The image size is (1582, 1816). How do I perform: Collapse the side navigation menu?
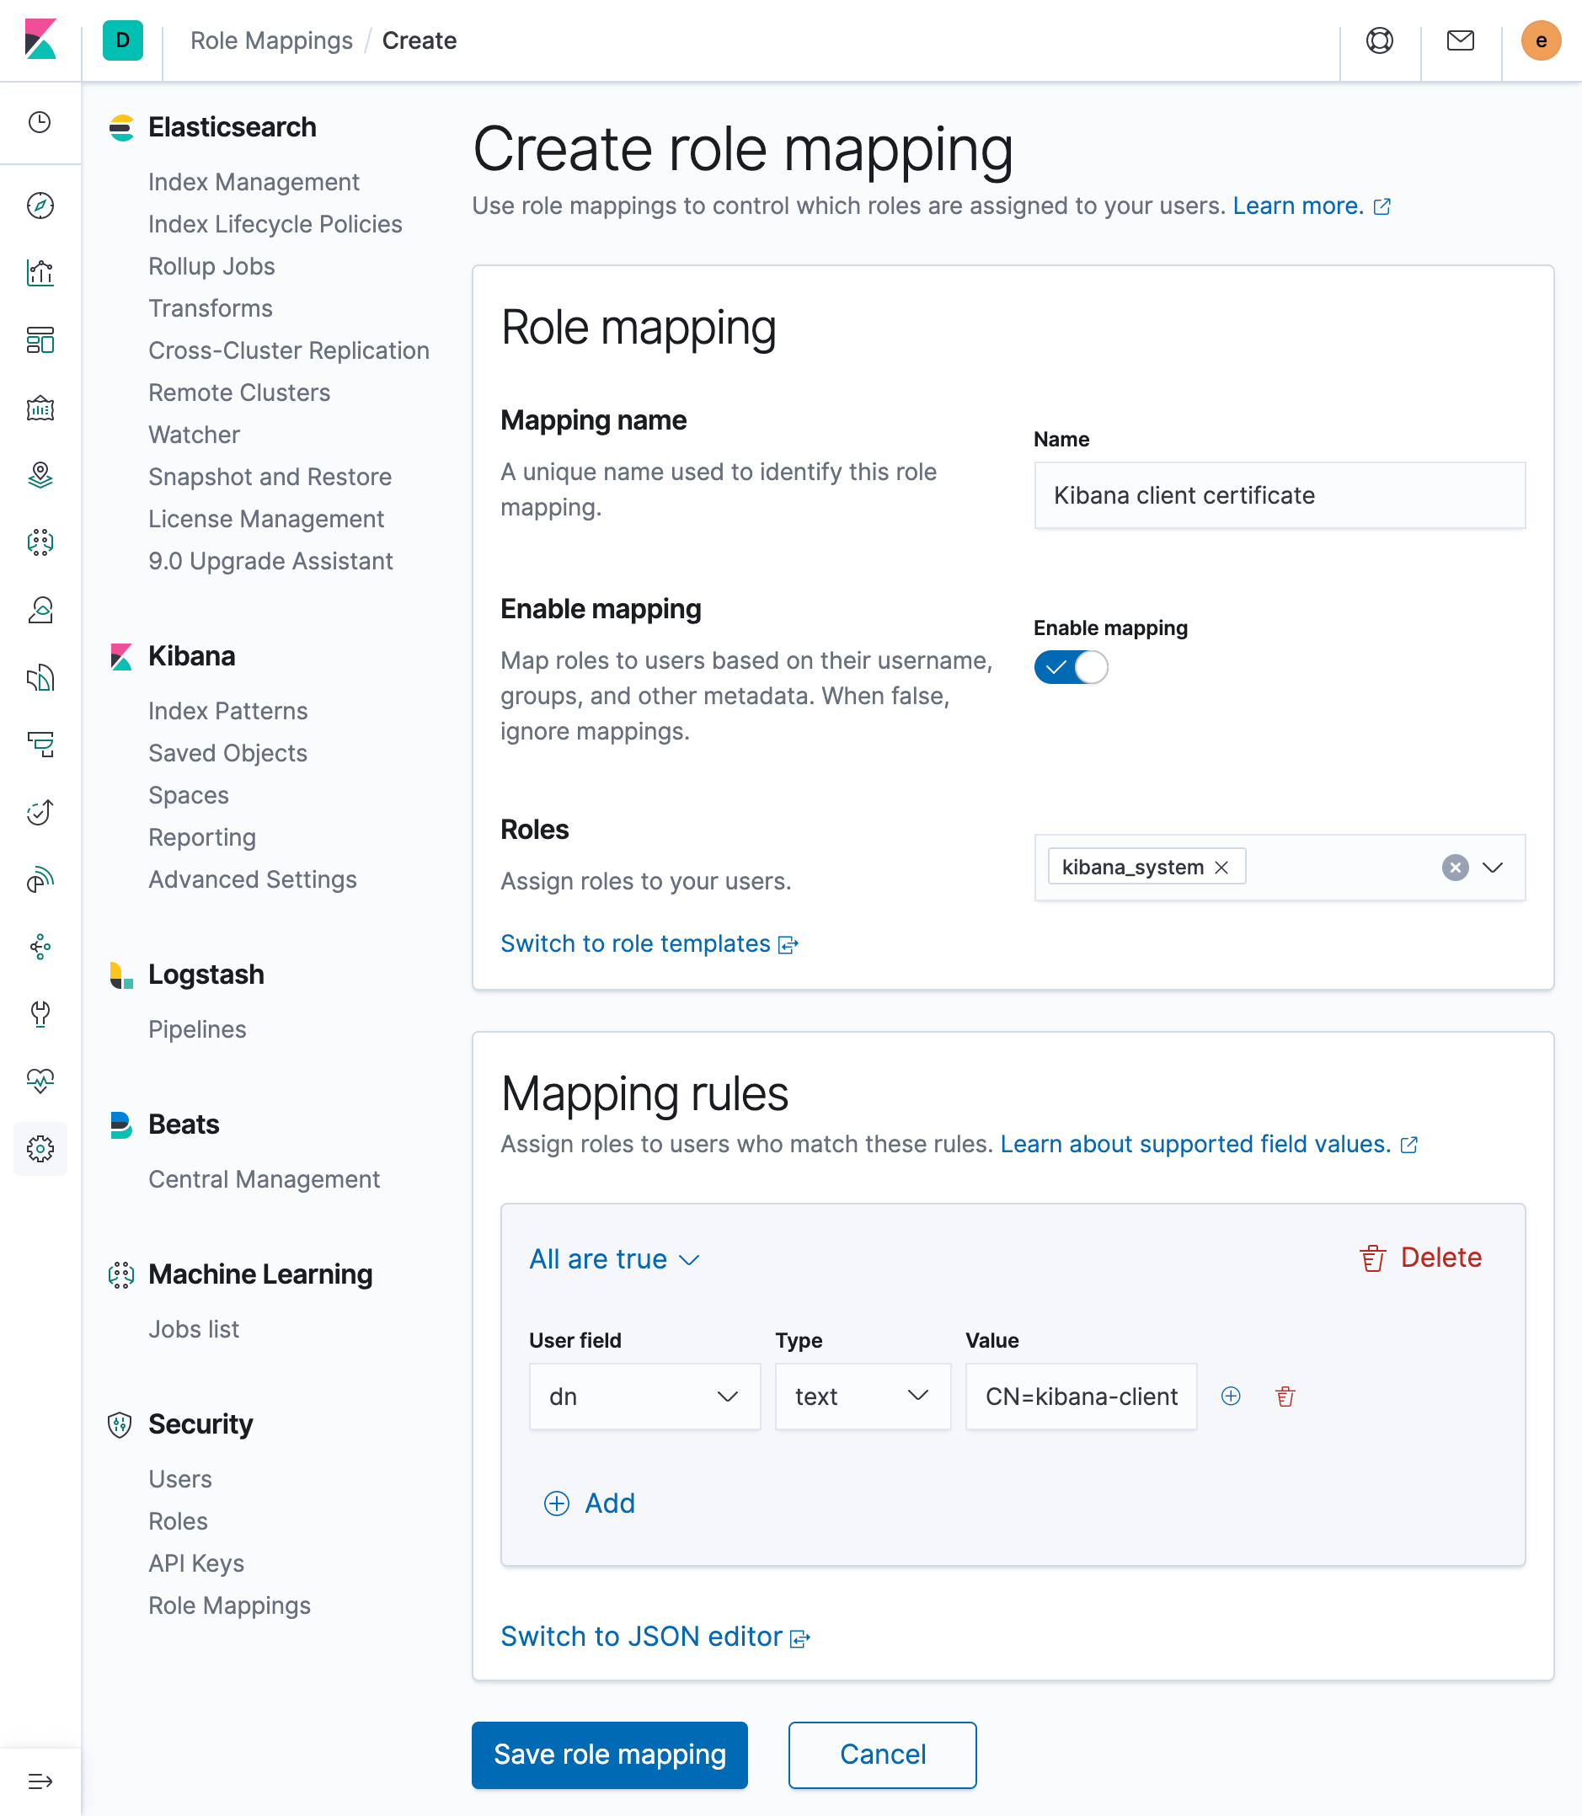(x=40, y=1781)
